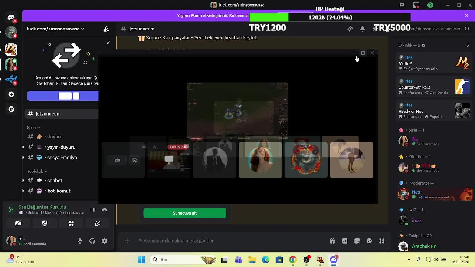Start an activity from voice panel
This screenshot has height=267, width=475.
point(71,223)
